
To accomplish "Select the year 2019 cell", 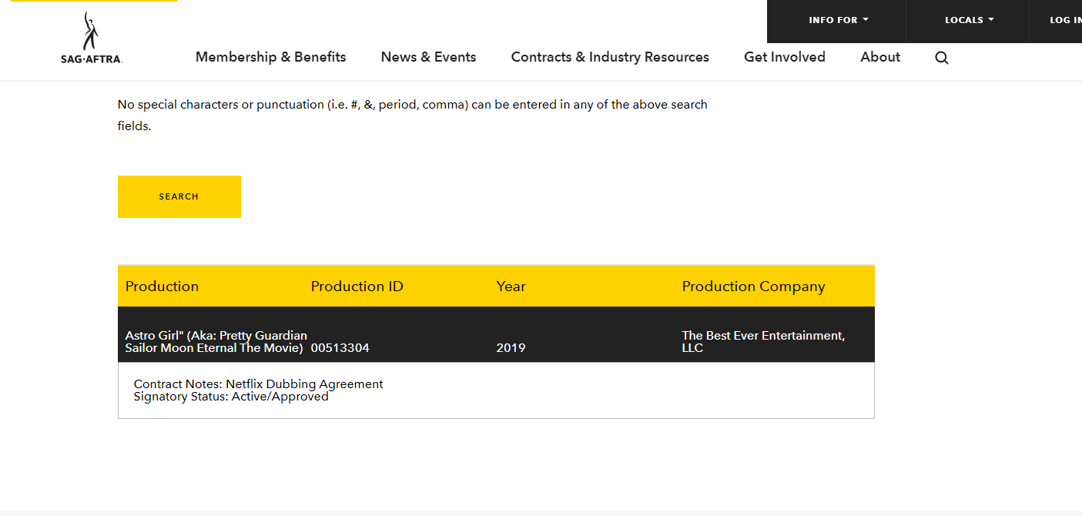I will click(x=511, y=348).
